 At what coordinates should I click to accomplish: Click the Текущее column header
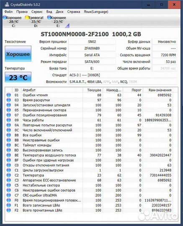pos(93,90)
